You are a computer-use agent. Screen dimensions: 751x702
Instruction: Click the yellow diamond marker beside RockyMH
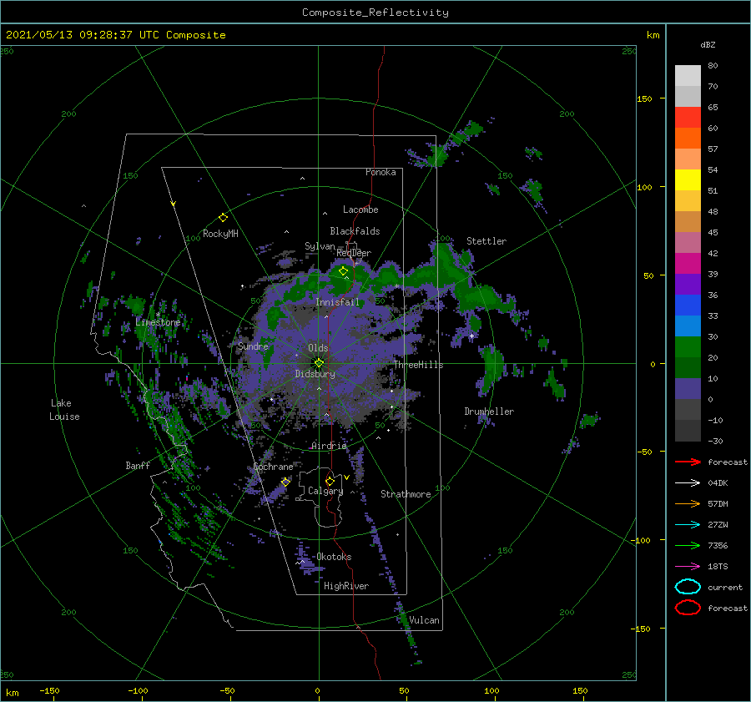click(223, 218)
